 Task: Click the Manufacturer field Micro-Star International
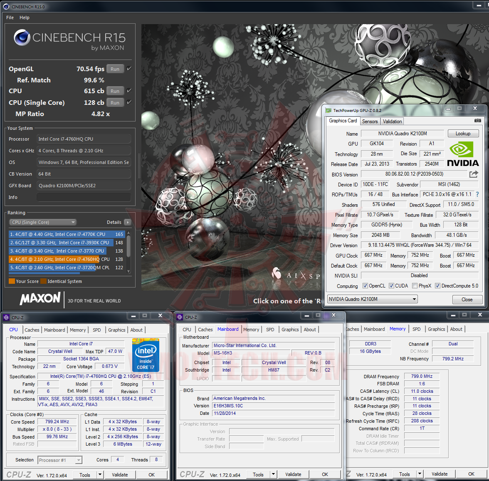click(x=274, y=345)
